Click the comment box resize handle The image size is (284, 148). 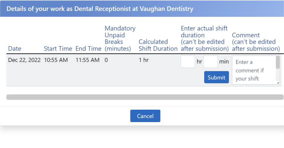click(278, 83)
